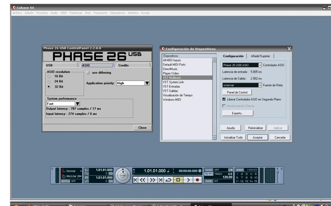Image resolution: width=331 pixels, height=206 pixels.
Task: Jump to marker 15 in transport
Action: point(256,181)
